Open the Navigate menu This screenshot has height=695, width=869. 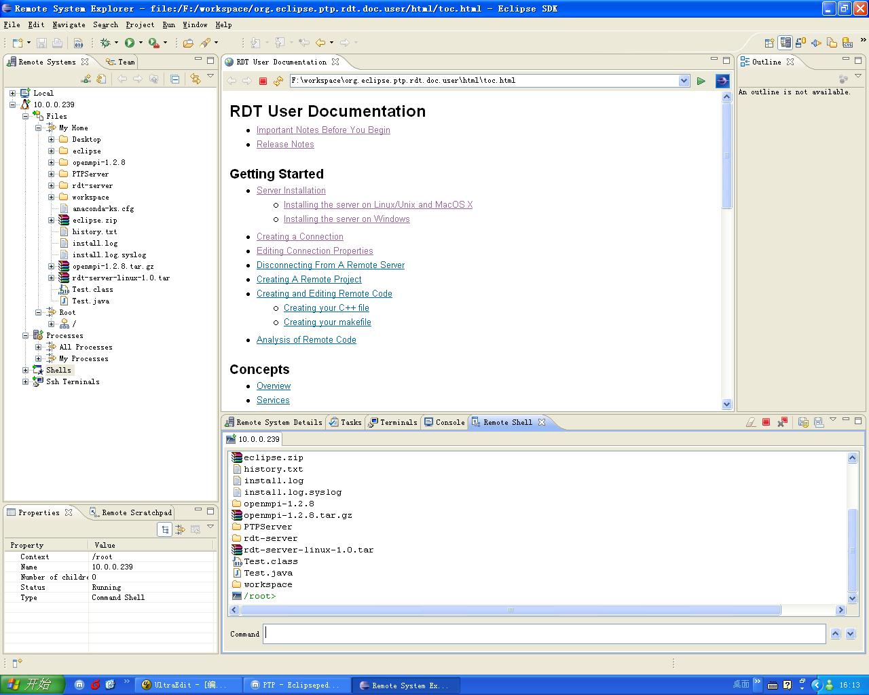pos(69,24)
